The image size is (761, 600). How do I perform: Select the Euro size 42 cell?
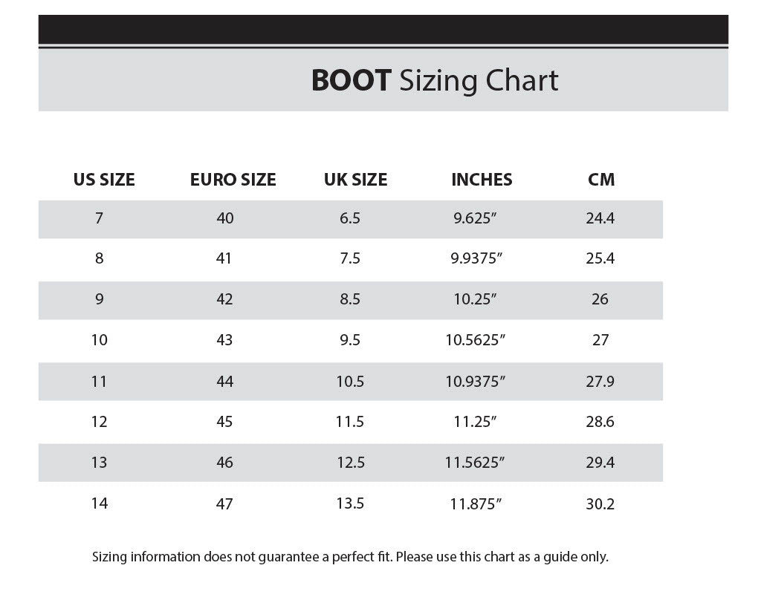(x=224, y=299)
